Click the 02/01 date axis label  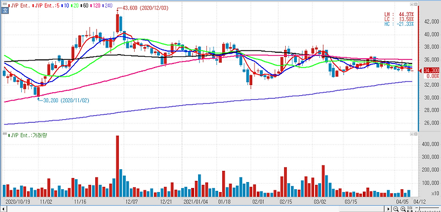tap(258, 201)
